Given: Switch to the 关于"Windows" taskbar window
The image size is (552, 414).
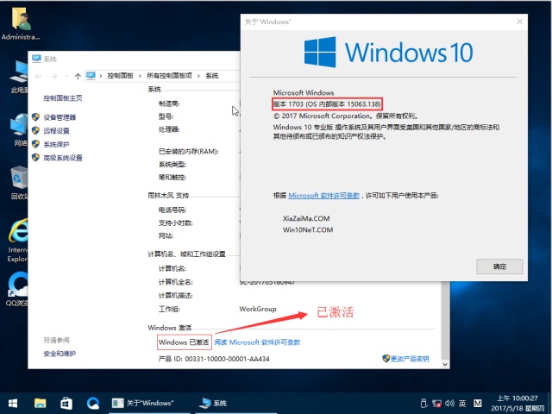Looking at the screenshot, I should (x=143, y=403).
